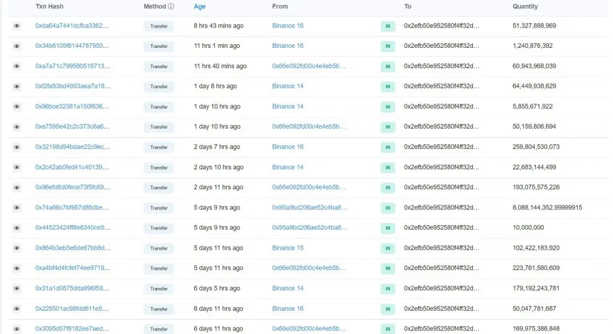Open the Binance 15 sender address

coord(288,248)
